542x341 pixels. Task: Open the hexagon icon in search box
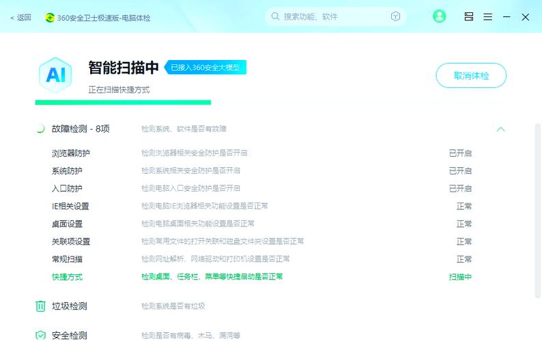(395, 16)
